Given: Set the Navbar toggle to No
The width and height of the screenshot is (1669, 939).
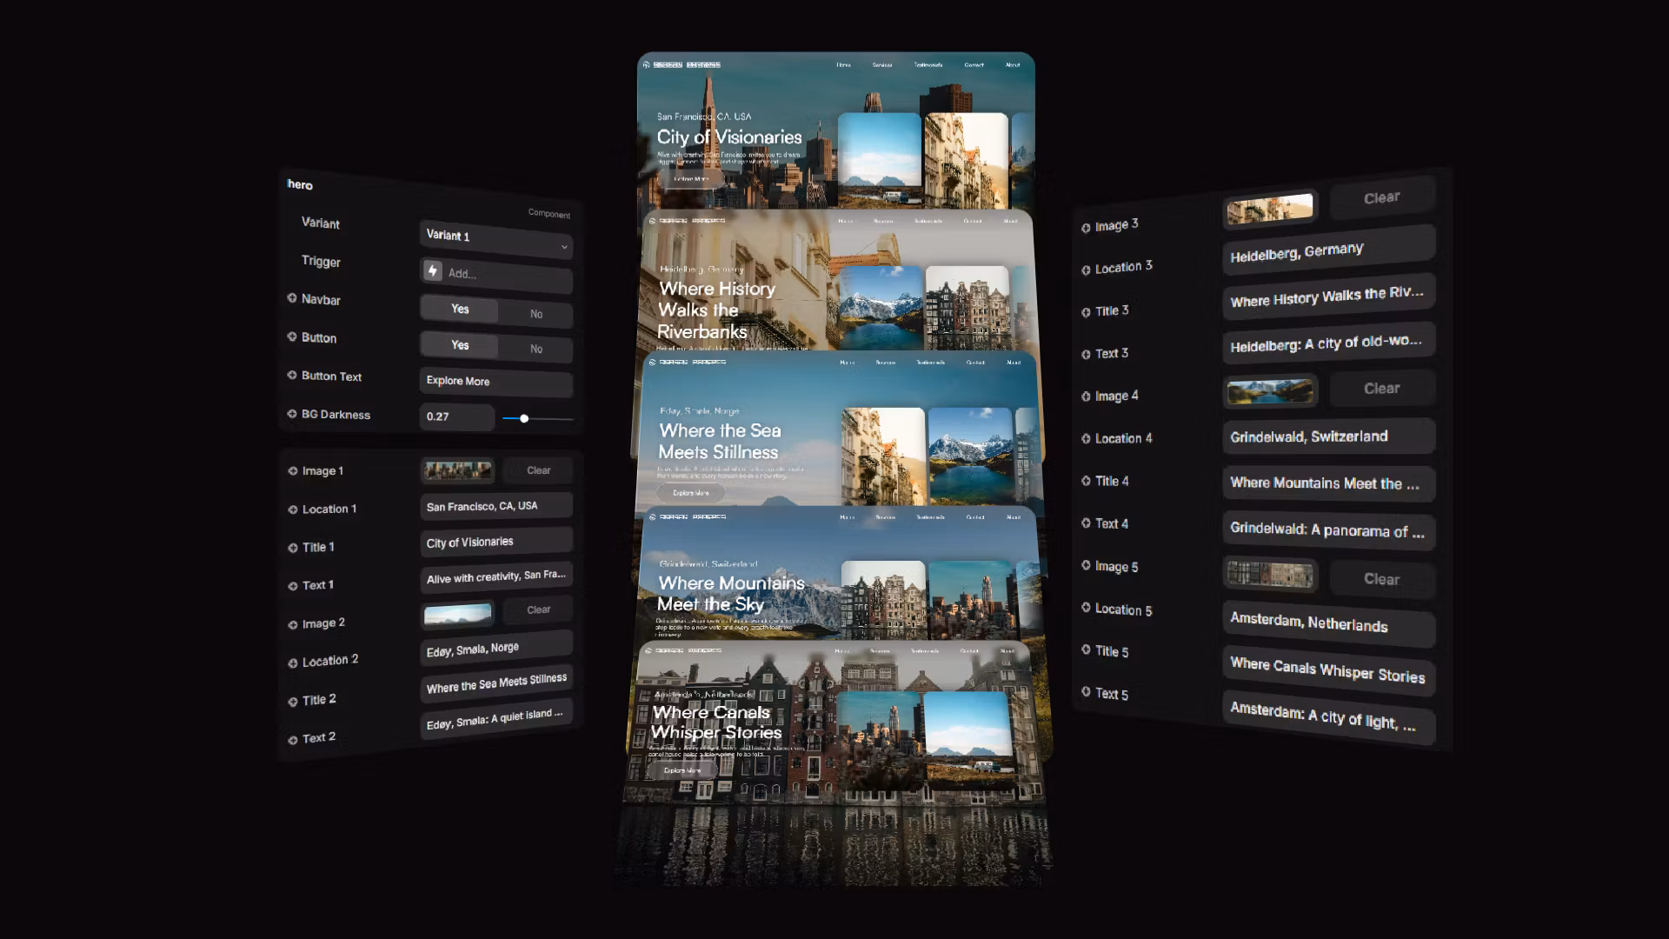Looking at the screenshot, I should coord(535,313).
